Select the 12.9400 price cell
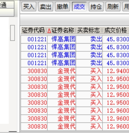The height and width of the screenshot is (133, 129). click(116, 71)
